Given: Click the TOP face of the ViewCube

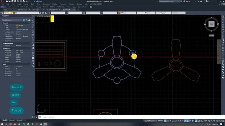Looking at the screenshot, I should tap(212, 24).
